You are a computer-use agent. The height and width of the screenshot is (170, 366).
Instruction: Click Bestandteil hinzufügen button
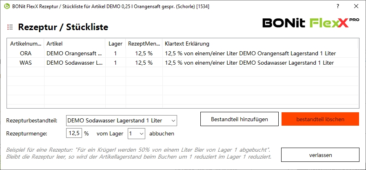(240, 119)
